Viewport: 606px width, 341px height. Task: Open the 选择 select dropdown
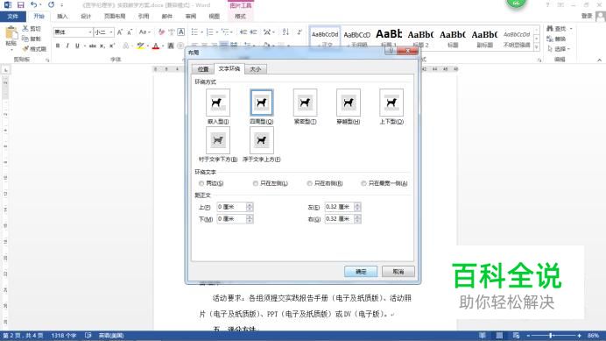pyautogui.click(x=560, y=49)
